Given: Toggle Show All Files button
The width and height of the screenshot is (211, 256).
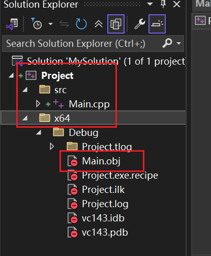Looking at the screenshot, I should click(x=116, y=24).
